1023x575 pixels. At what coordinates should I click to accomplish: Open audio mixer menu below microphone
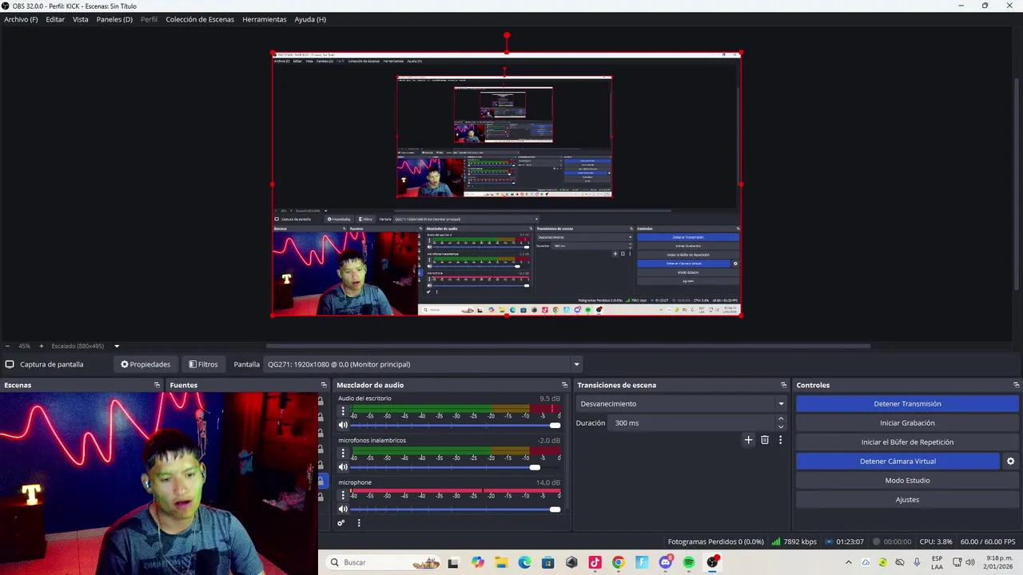tap(359, 523)
